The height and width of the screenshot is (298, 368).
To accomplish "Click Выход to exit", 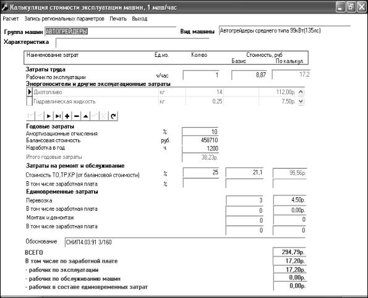I will point(140,19).
